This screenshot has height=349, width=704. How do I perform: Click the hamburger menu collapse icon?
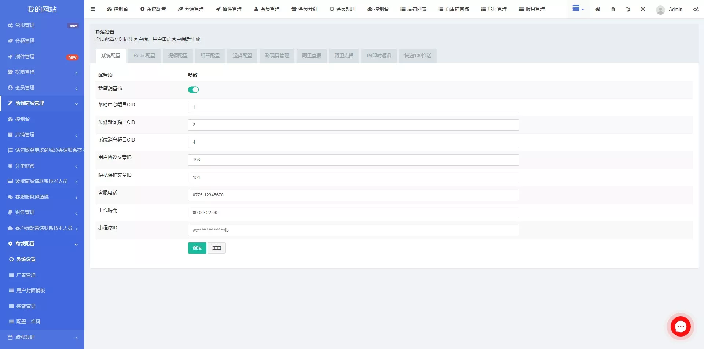coord(92,9)
